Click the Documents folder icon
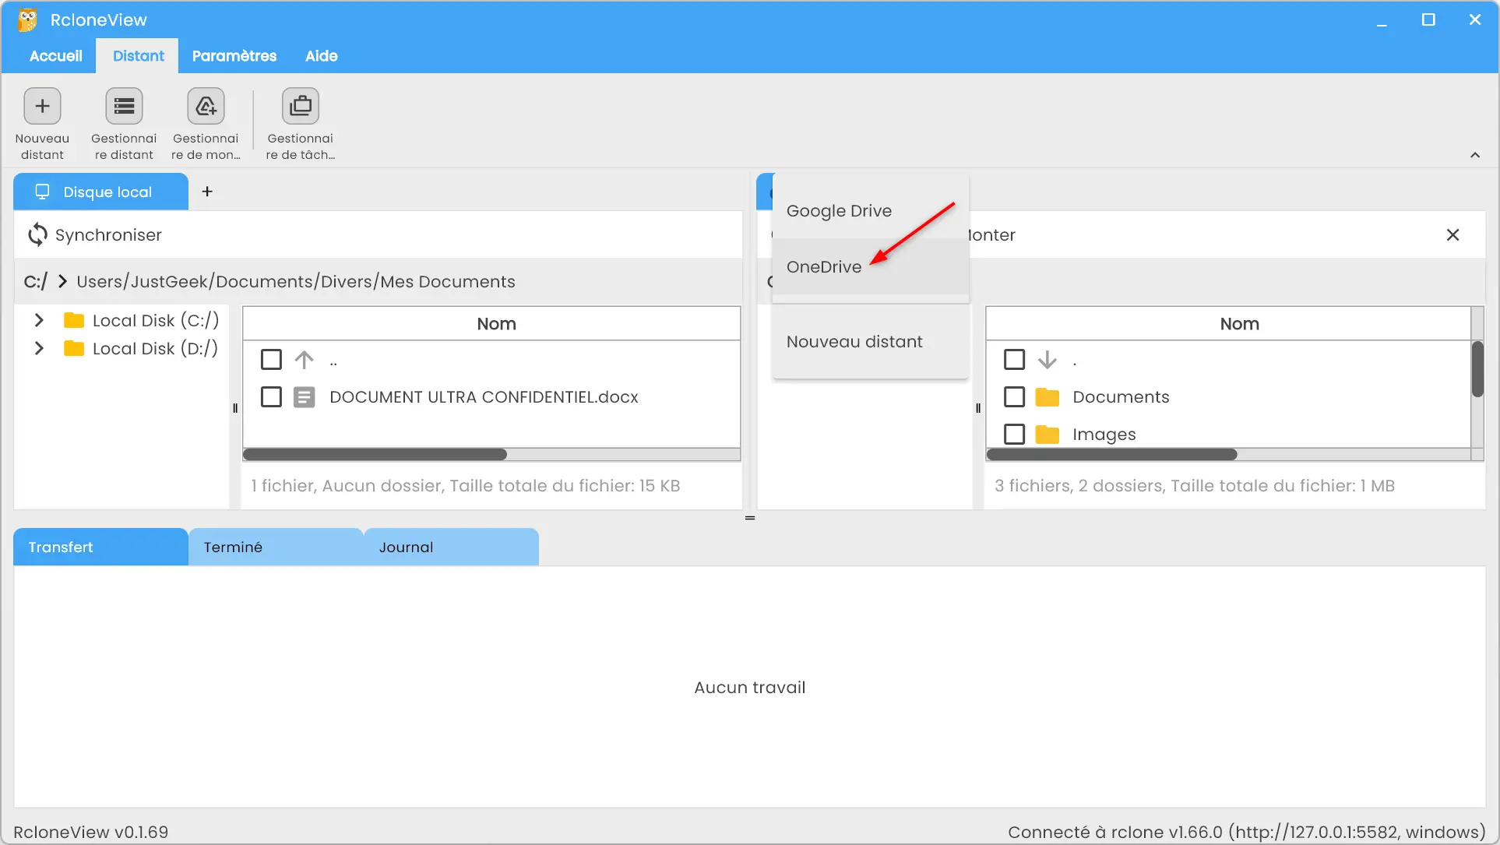The height and width of the screenshot is (845, 1500). (1048, 397)
